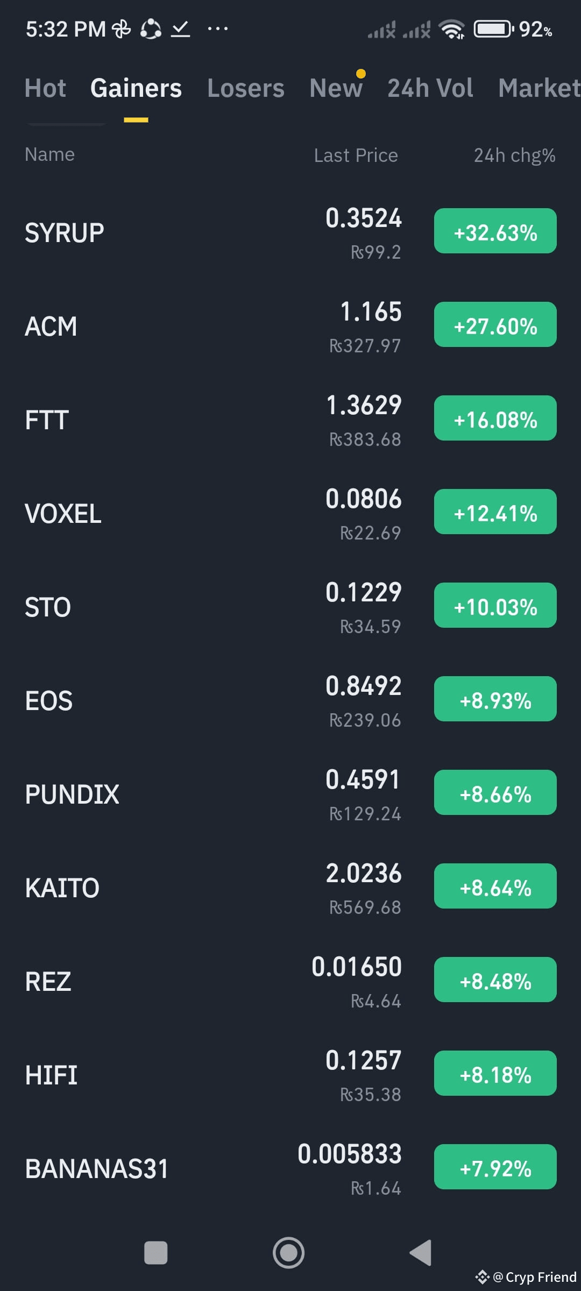Open the New tab with yellow dot
This screenshot has width=581, height=1291.
(x=336, y=87)
